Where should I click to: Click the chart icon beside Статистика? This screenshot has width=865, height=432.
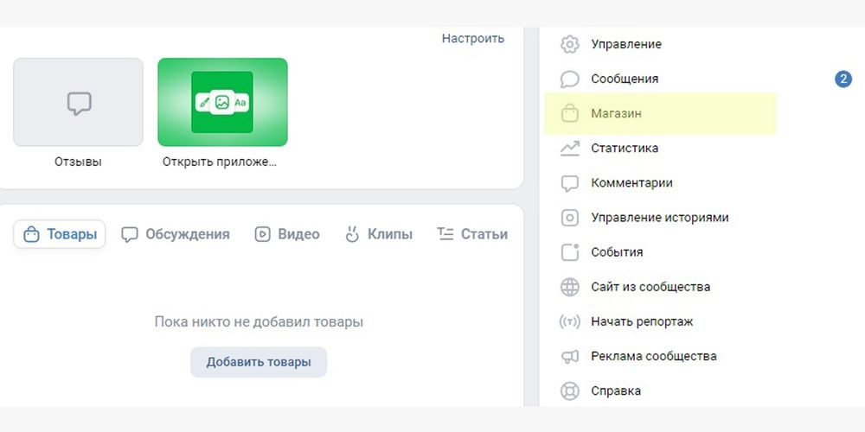570,149
